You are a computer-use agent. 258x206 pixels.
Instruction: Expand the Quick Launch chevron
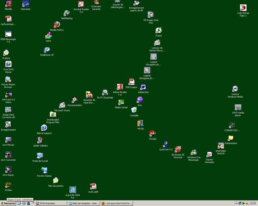click(33, 203)
